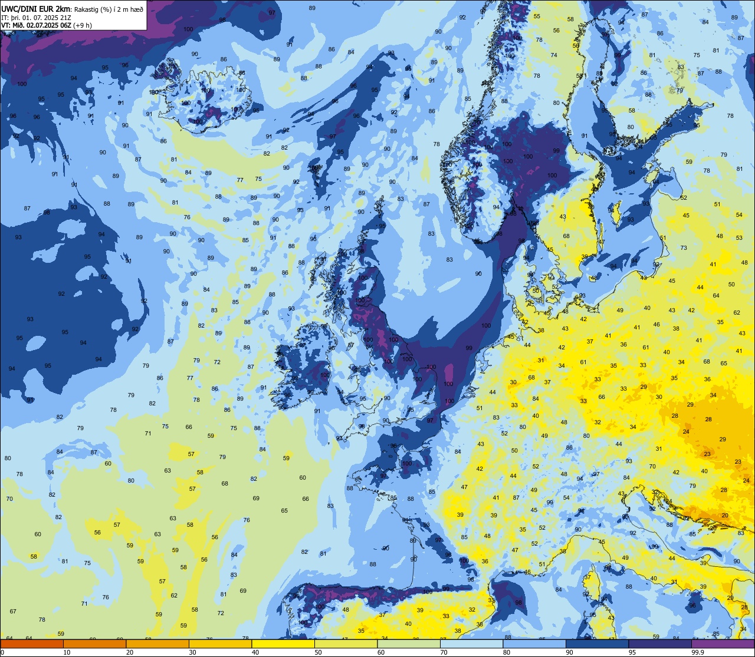Click the 'UWC/DINI EUR 2km' model title
Image resolution: width=755 pixels, height=657 pixels.
(36, 9)
